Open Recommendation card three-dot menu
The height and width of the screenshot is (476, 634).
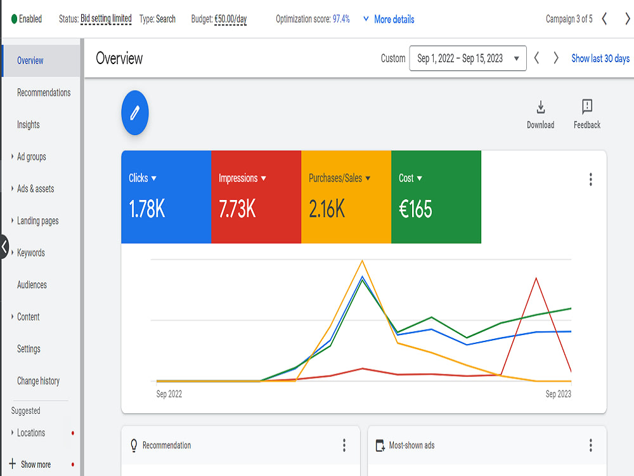pos(344,446)
